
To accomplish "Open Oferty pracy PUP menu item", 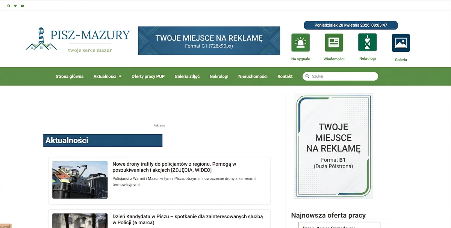I will coord(148,76).
